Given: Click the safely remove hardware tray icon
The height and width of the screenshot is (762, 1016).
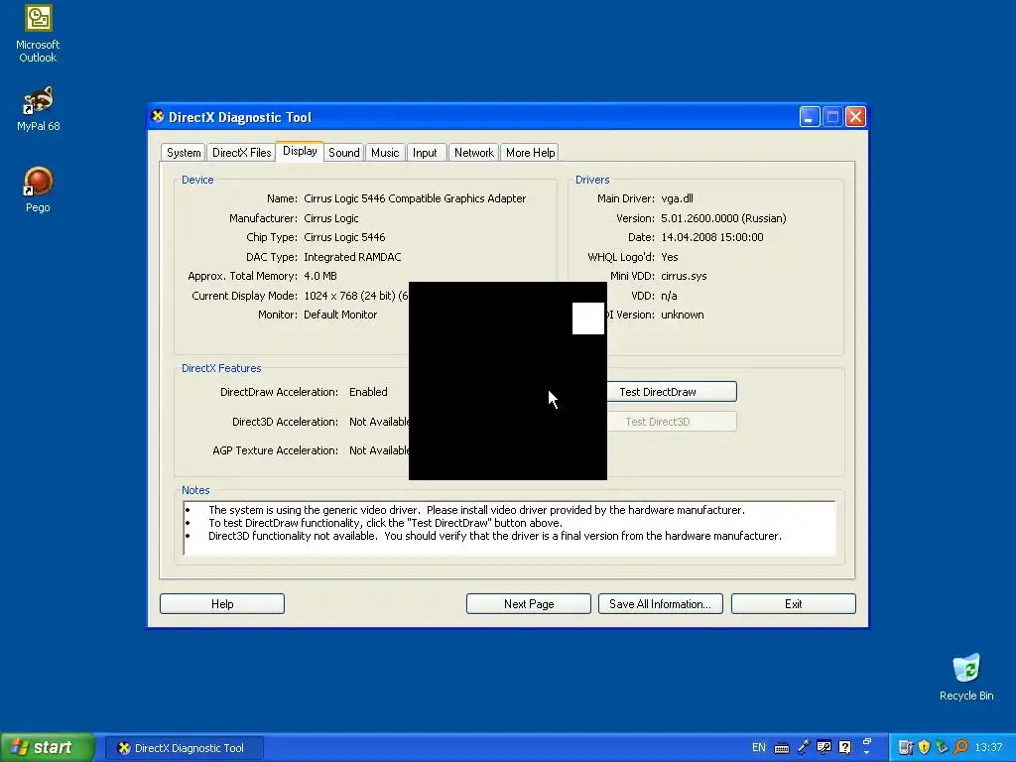Looking at the screenshot, I should coord(943,748).
